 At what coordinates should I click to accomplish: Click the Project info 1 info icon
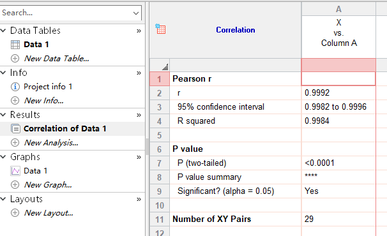(15, 87)
